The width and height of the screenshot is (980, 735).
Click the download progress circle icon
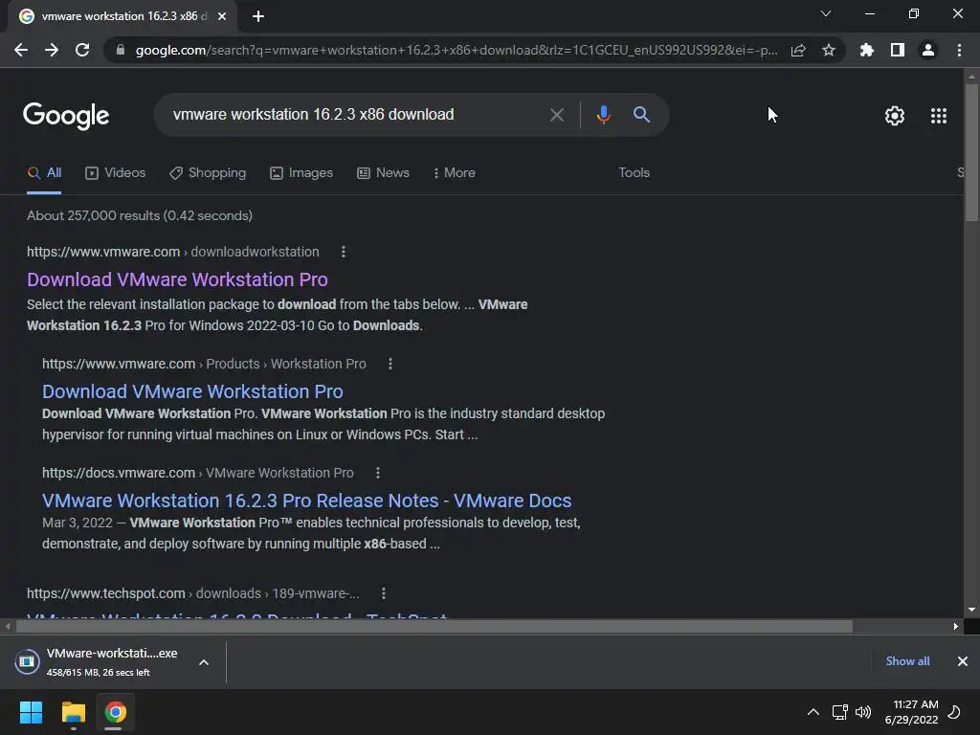[27, 661]
